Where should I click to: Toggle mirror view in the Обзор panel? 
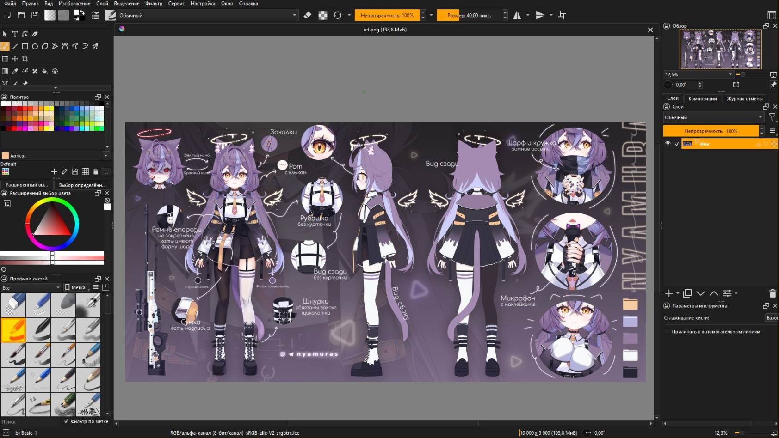click(x=736, y=85)
